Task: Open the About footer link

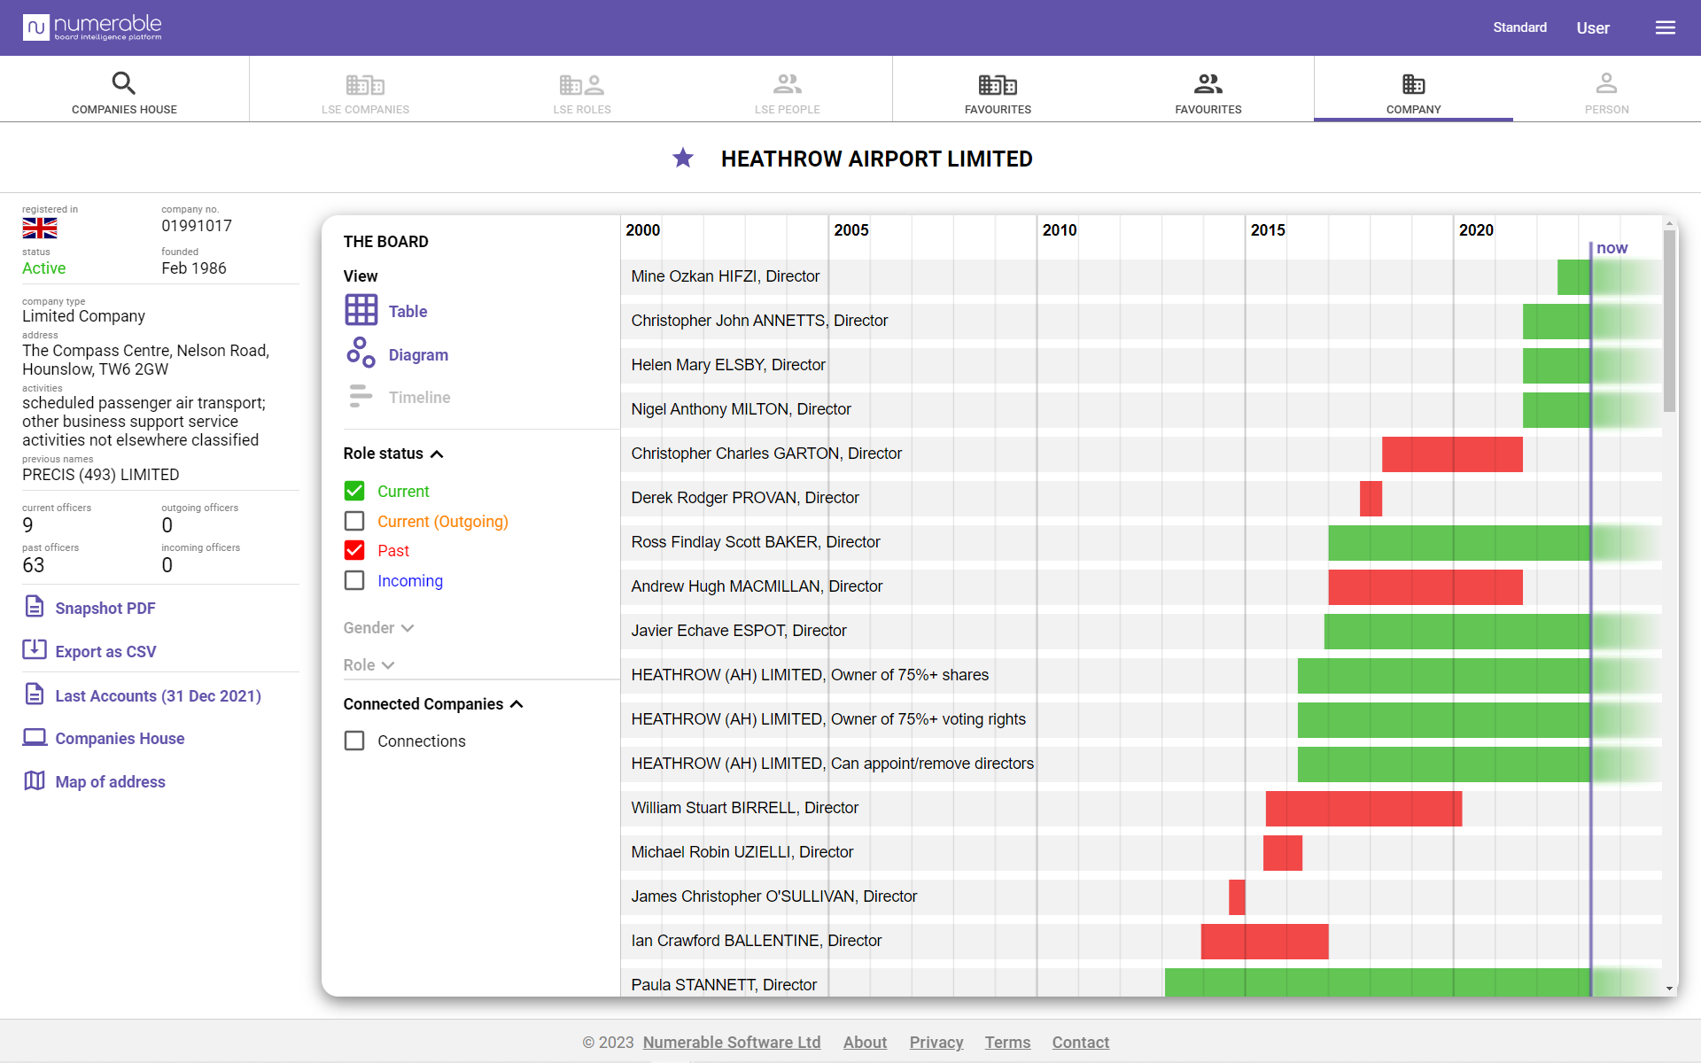Action: tap(865, 1043)
